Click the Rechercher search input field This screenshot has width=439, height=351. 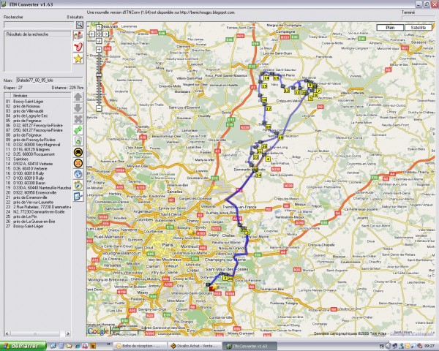(38, 24)
